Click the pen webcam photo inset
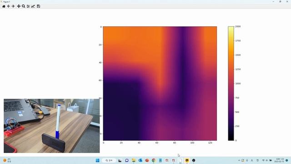291x164 pixels. tap(51, 126)
